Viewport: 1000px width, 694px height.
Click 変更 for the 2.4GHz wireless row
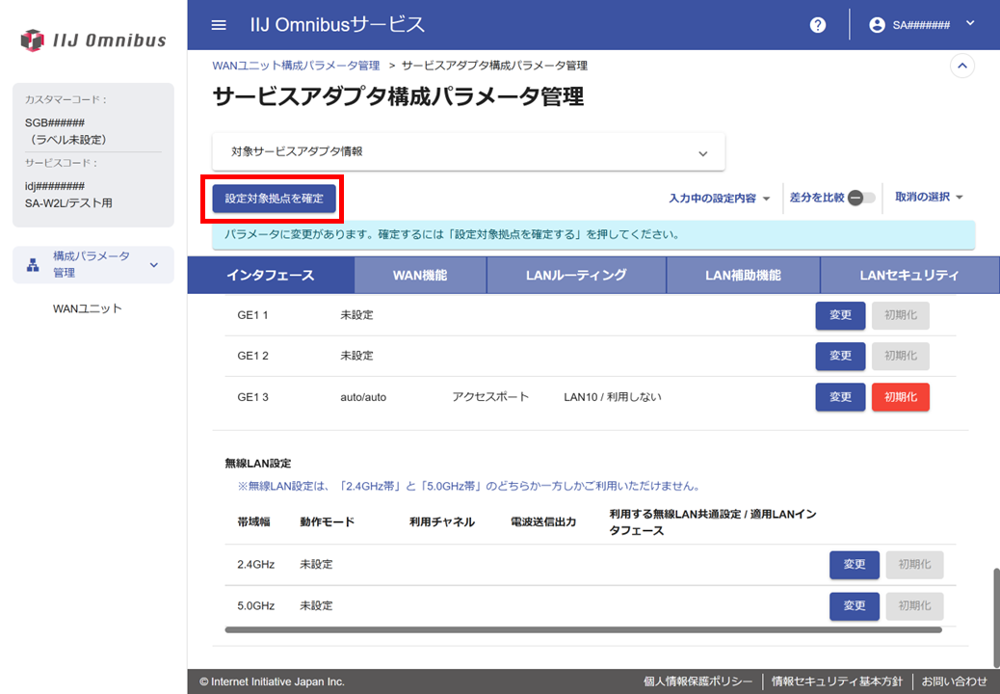pyautogui.click(x=854, y=565)
